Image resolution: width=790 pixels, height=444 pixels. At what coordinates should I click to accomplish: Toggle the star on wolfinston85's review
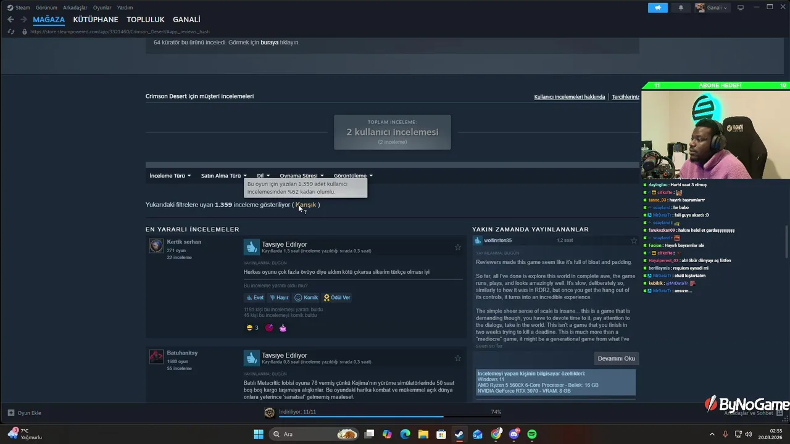(634, 240)
